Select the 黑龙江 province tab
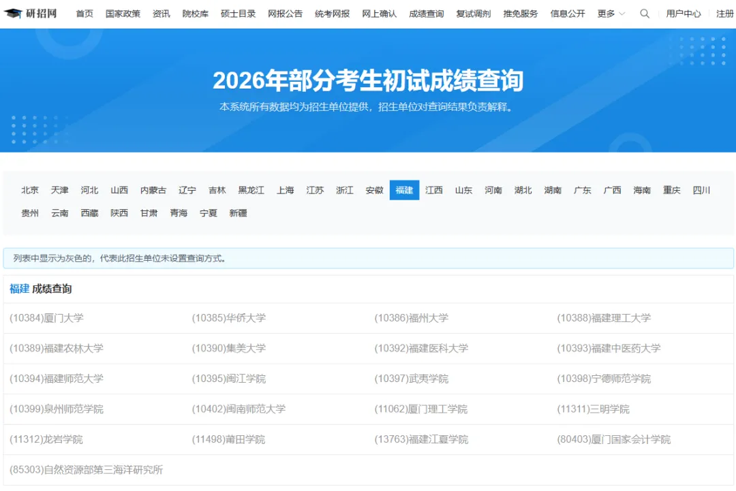736x491 pixels. point(251,190)
